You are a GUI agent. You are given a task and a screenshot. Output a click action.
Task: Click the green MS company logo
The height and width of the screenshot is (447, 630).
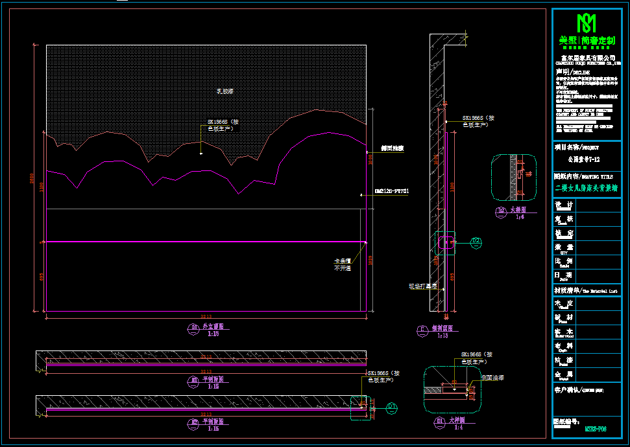[587, 23]
